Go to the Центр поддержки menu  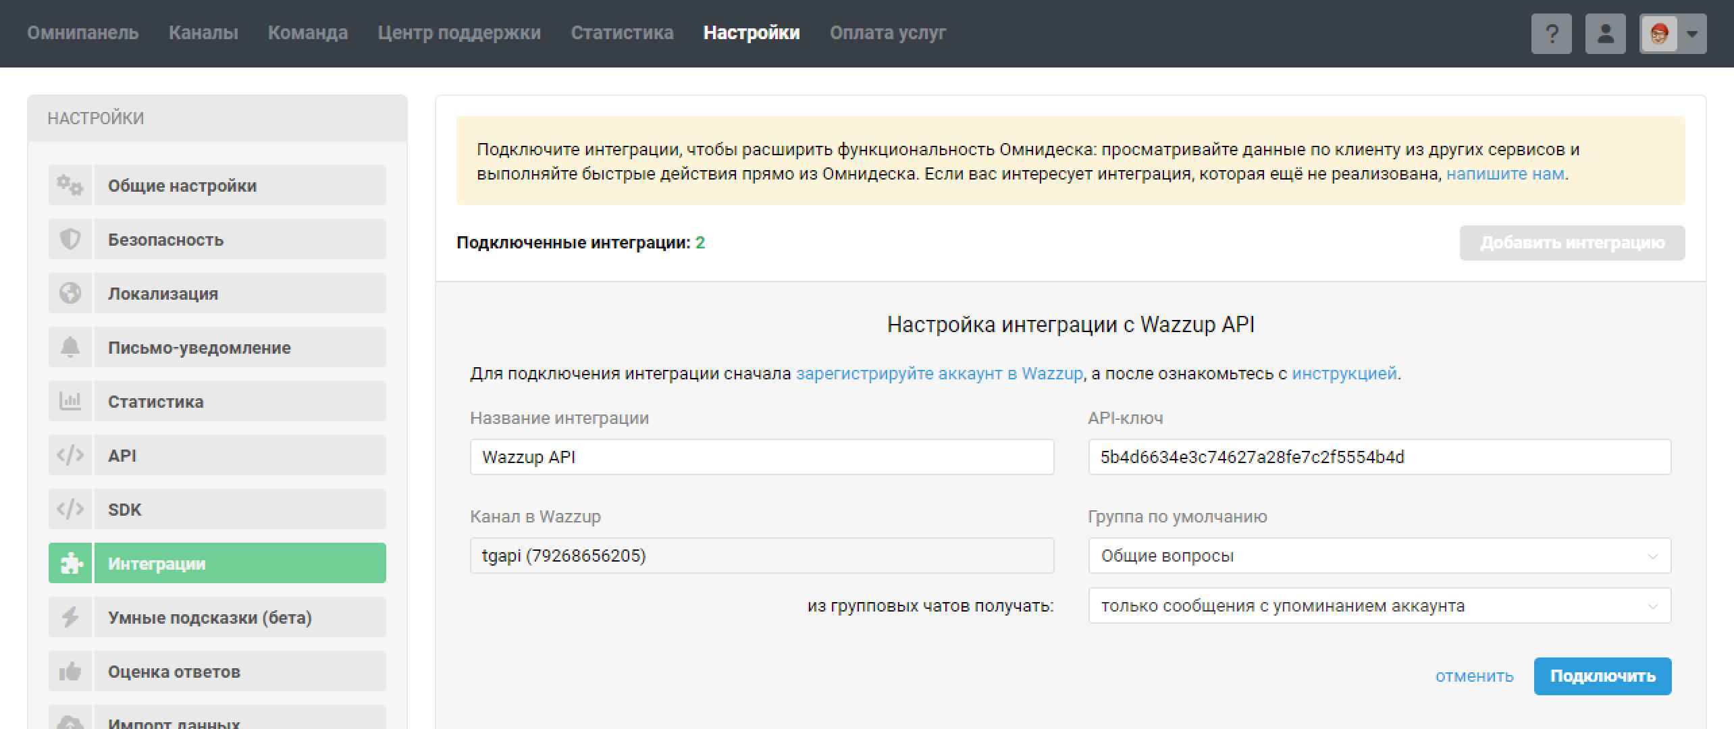459,32
